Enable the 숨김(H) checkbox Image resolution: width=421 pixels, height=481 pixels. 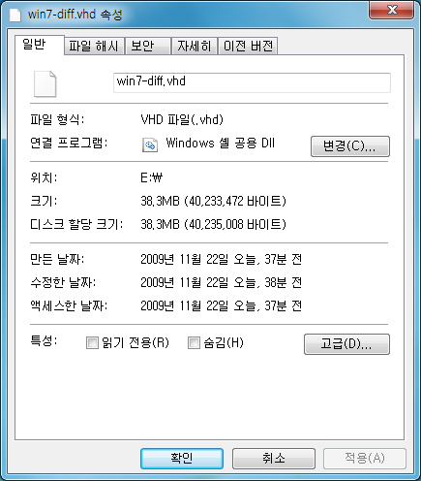point(194,342)
